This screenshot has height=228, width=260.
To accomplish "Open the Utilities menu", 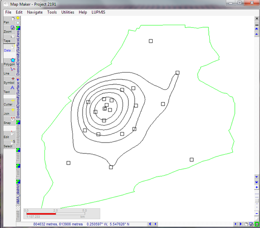I will click(x=68, y=12).
